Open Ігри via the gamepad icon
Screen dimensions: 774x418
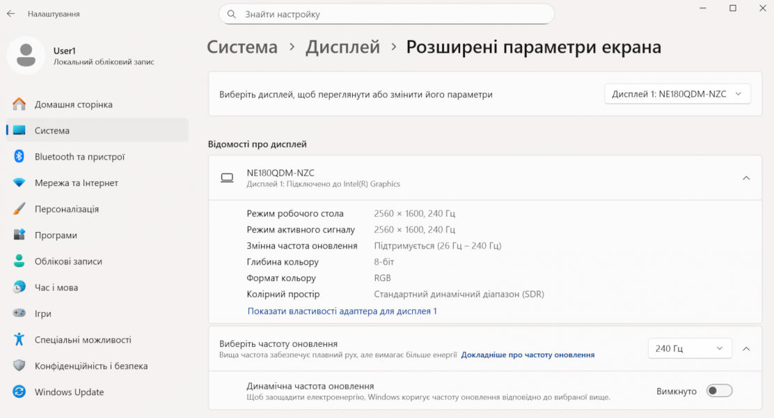coord(19,313)
